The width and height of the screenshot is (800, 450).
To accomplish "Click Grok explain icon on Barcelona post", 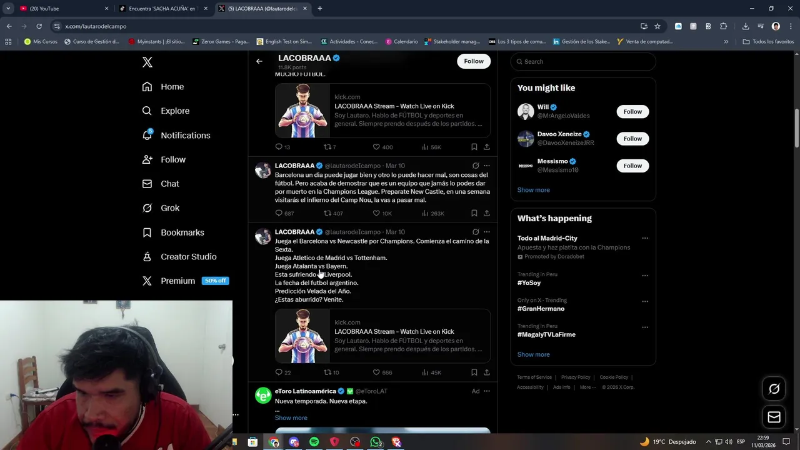I will click(x=476, y=166).
